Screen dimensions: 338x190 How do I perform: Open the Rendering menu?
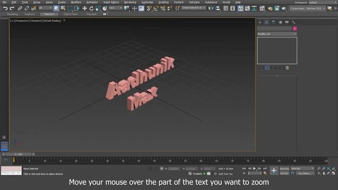pyautogui.click(x=130, y=2)
